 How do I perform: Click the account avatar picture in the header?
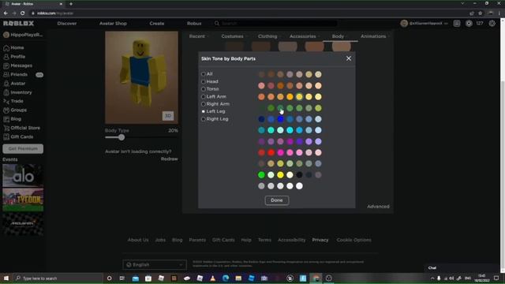[x=404, y=24]
